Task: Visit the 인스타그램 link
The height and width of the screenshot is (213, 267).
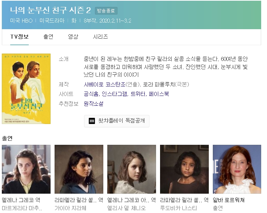Action: click(115, 94)
